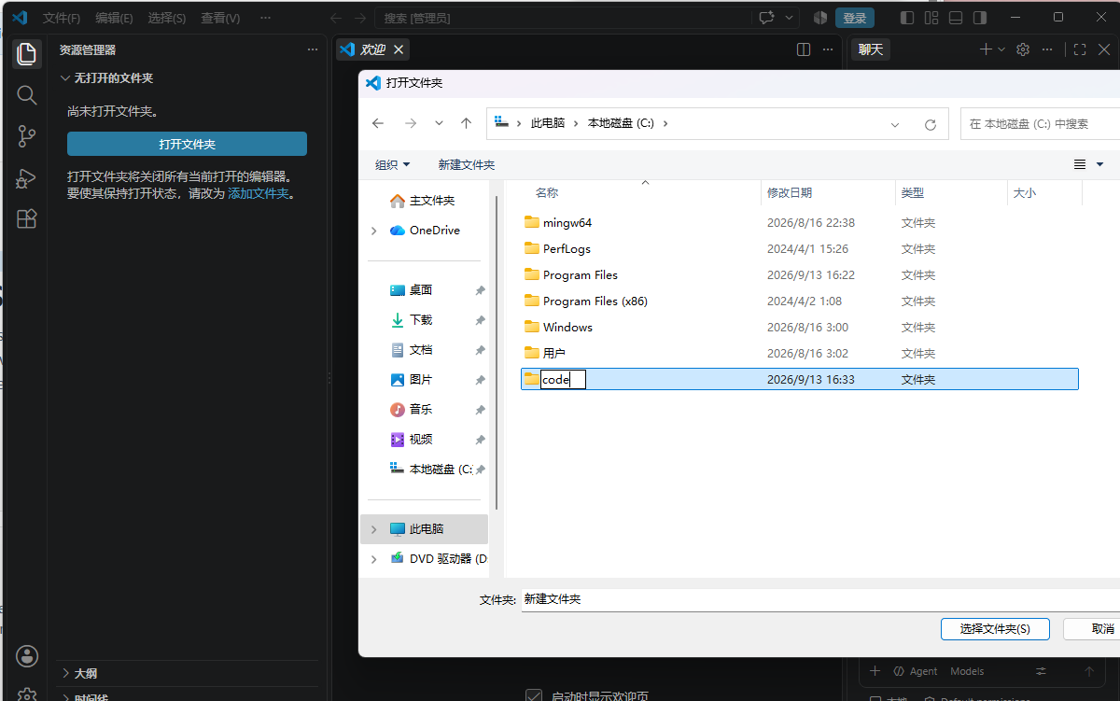This screenshot has width=1120, height=701.
Task: Open recent locations dropdown in dialog
Action: (x=440, y=123)
